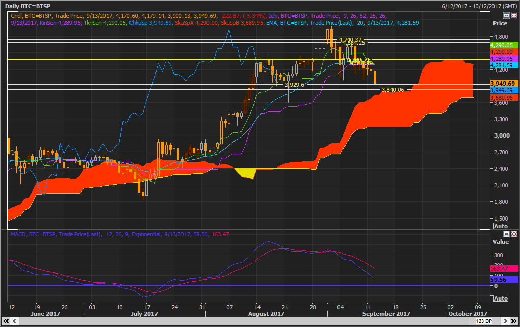Click the 3,000 price axis gridline label

pyautogui.click(x=502, y=135)
